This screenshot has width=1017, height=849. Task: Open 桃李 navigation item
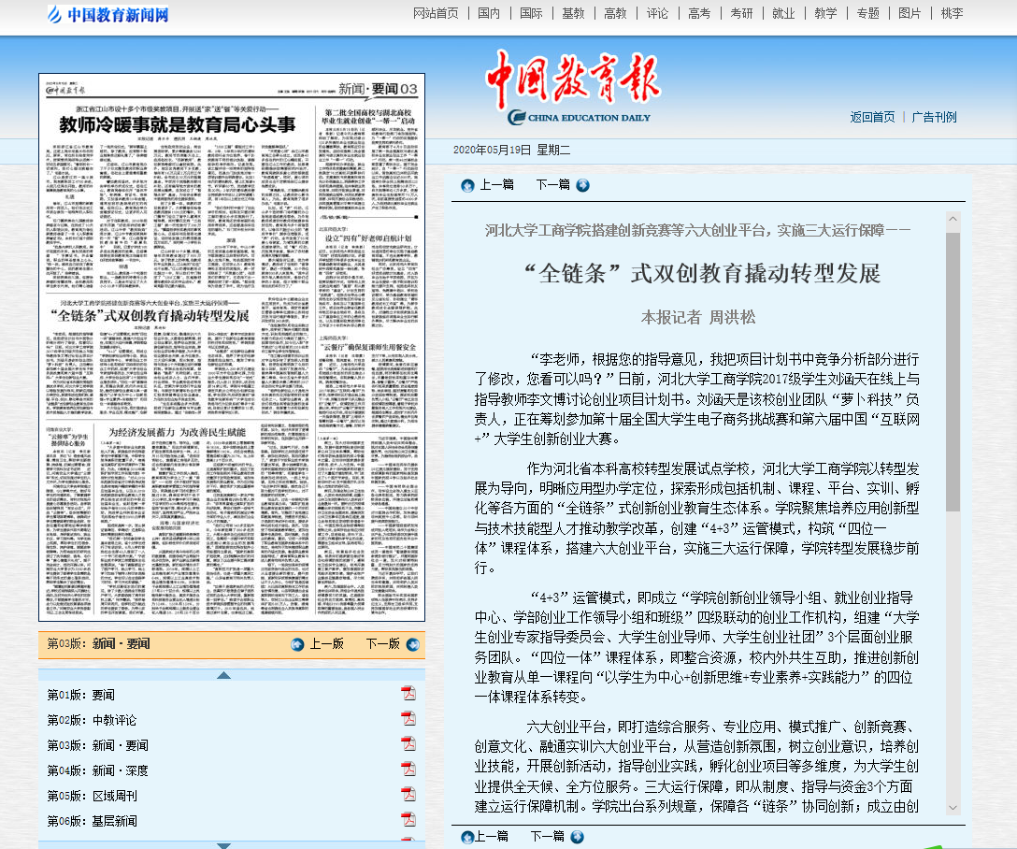(953, 14)
